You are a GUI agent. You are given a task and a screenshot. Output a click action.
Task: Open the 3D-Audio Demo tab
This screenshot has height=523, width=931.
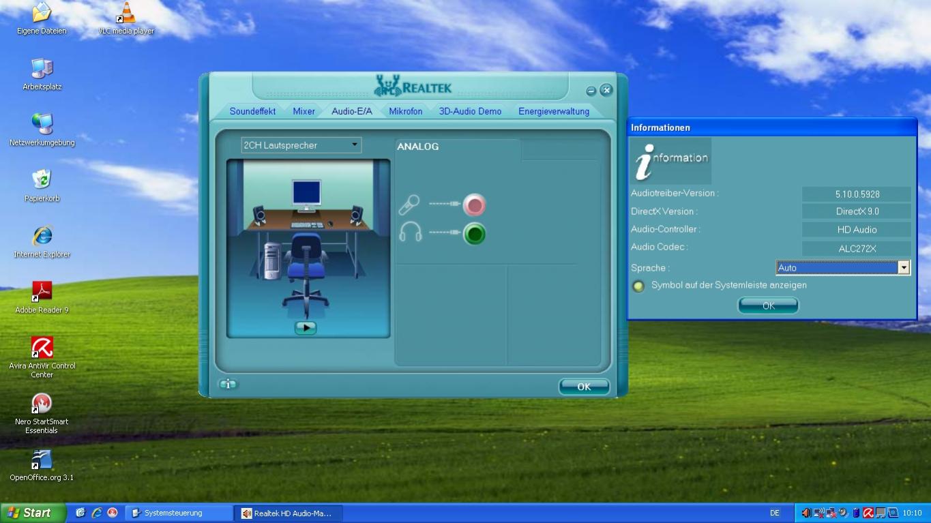tap(470, 111)
